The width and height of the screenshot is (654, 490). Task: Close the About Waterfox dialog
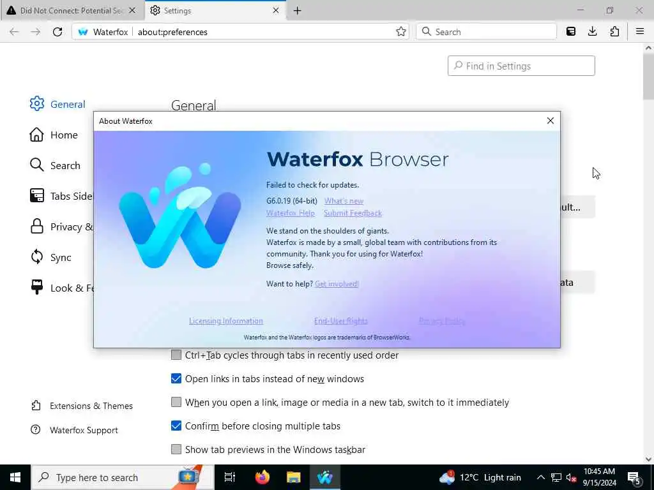[x=550, y=121]
